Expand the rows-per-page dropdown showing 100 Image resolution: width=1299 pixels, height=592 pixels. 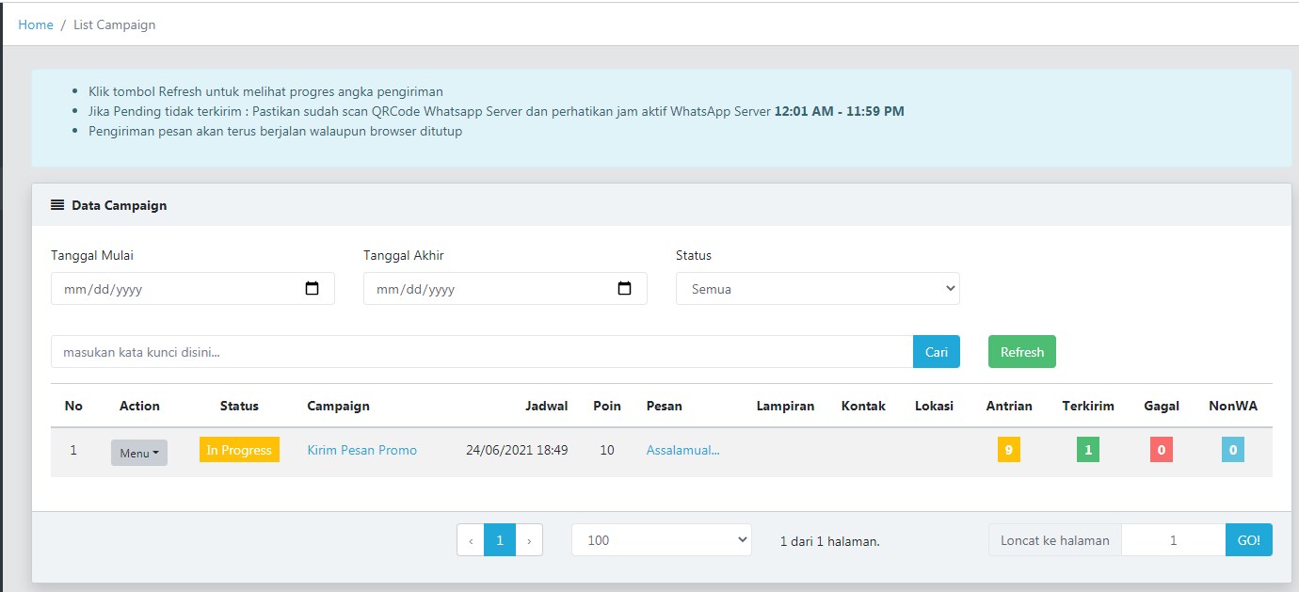pyautogui.click(x=661, y=540)
